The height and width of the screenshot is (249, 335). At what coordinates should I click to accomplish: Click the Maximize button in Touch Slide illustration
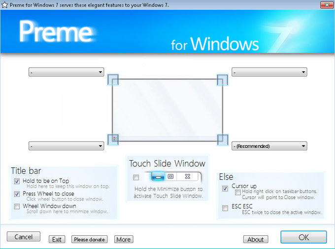(170, 176)
